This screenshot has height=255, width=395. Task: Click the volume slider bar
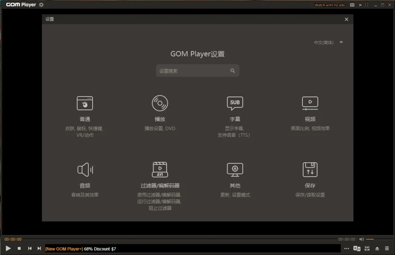point(377,239)
